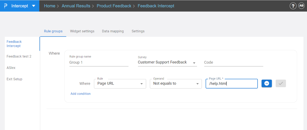Open the AB user avatar menu
307x130 pixels.
pyautogui.click(x=301, y=6)
